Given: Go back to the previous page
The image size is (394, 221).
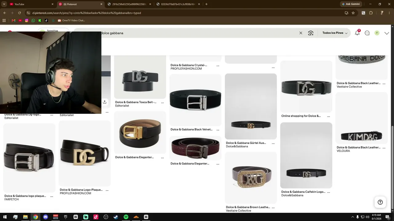Looking at the screenshot, I should [x=5, y=13].
